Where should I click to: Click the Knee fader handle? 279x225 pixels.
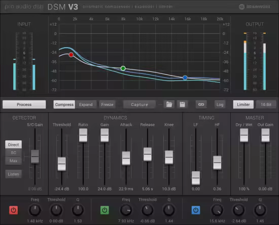click(x=169, y=157)
